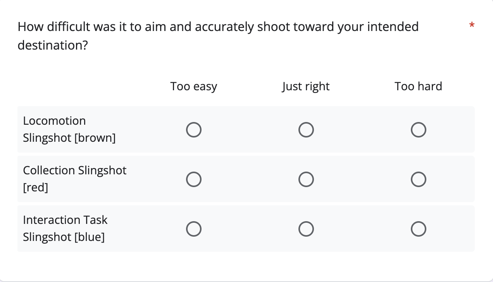Click the red required asterisk

(472, 26)
